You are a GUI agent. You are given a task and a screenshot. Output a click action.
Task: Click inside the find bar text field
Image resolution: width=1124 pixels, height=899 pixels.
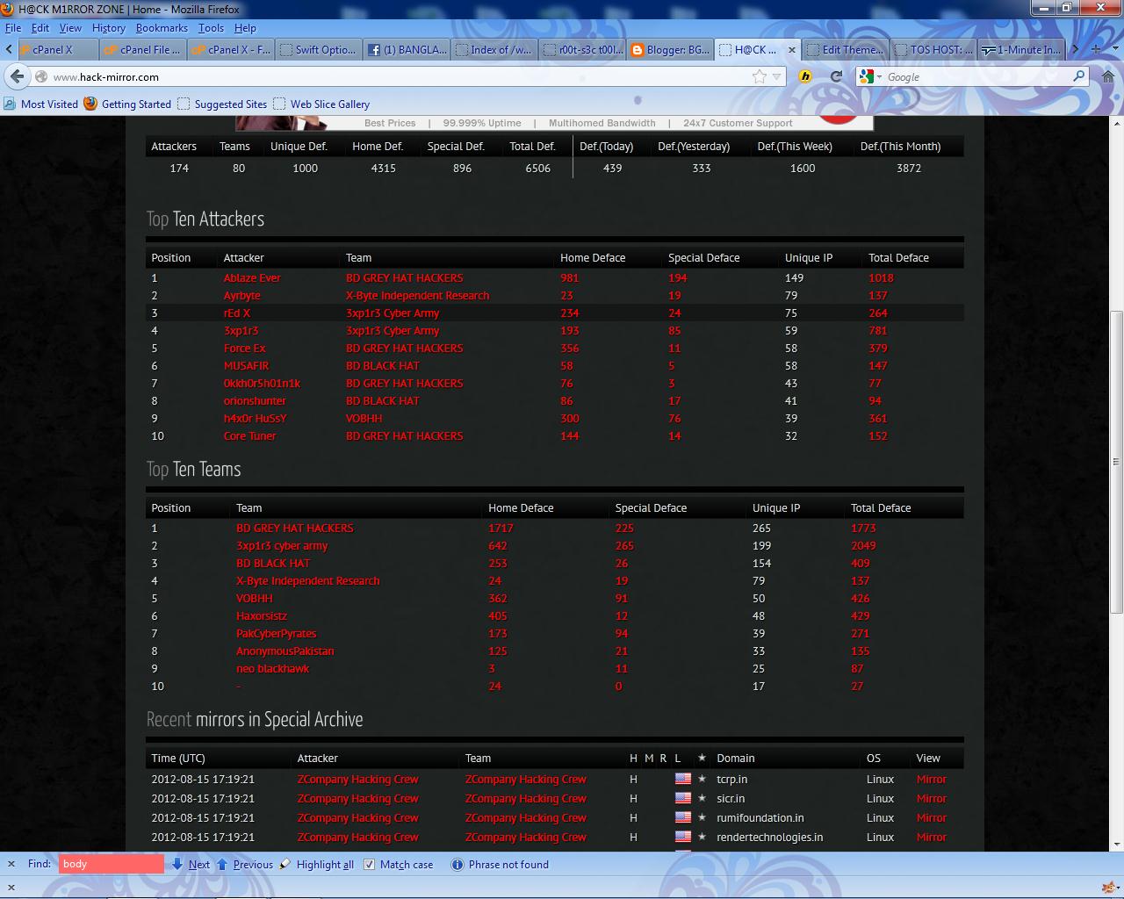coord(110,864)
